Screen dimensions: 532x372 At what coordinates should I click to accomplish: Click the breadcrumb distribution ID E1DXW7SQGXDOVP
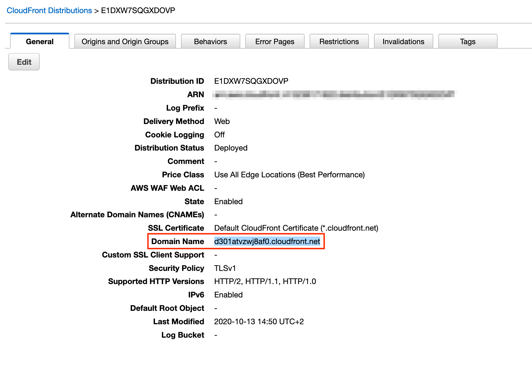tap(138, 11)
